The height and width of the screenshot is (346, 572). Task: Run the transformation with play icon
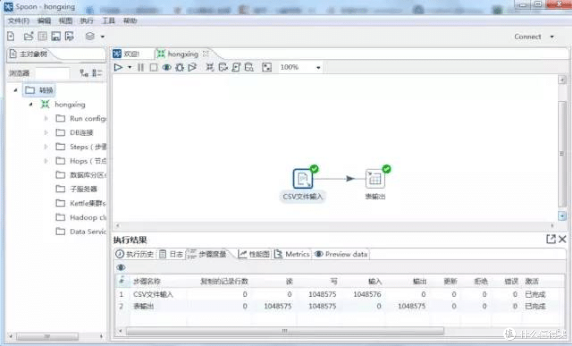pyautogui.click(x=118, y=67)
